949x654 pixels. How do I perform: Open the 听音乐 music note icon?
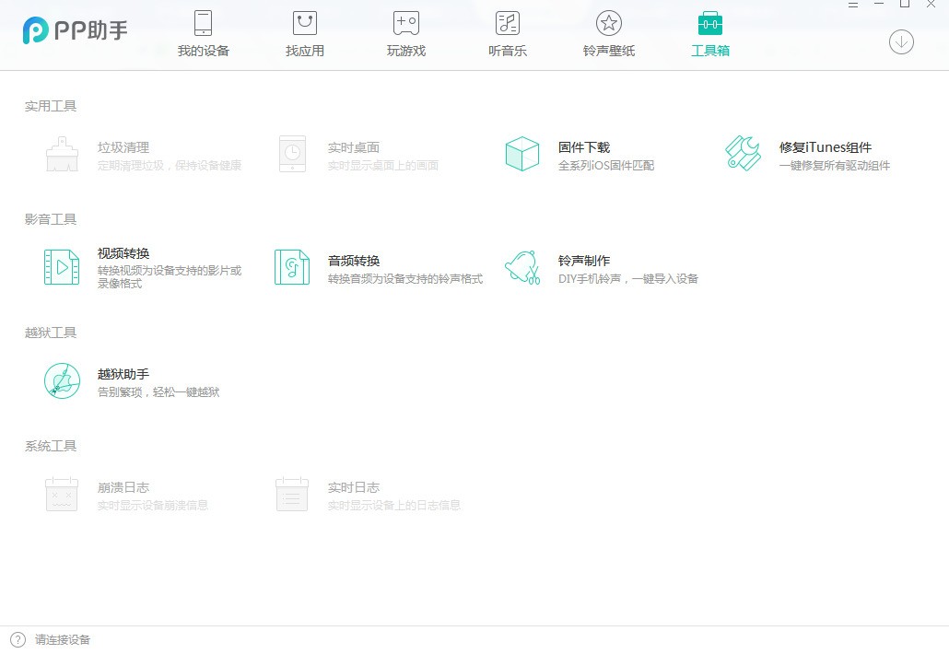(507, 23)
